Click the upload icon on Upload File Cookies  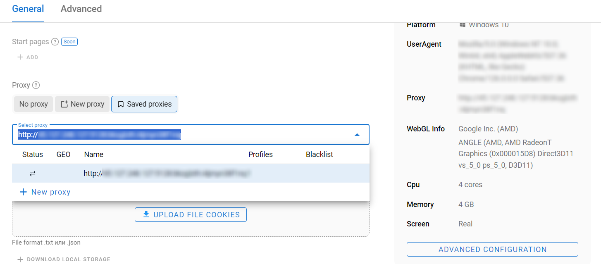tap(146, 214)
